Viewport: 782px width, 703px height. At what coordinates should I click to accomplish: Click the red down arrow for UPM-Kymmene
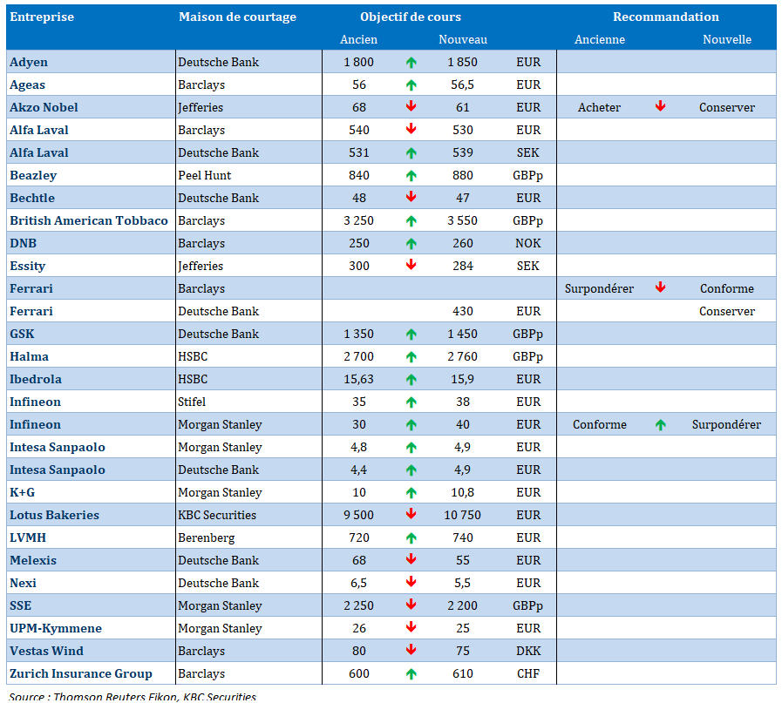coord(411,627)
